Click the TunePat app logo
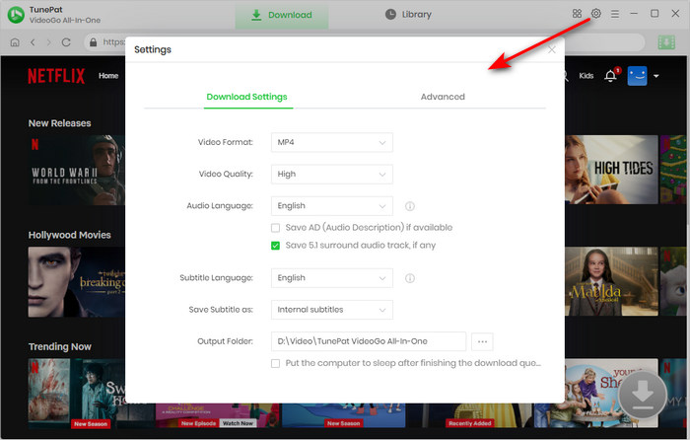Image resolution: width=690 pixels, height=440 pixels. coord(16,15)
